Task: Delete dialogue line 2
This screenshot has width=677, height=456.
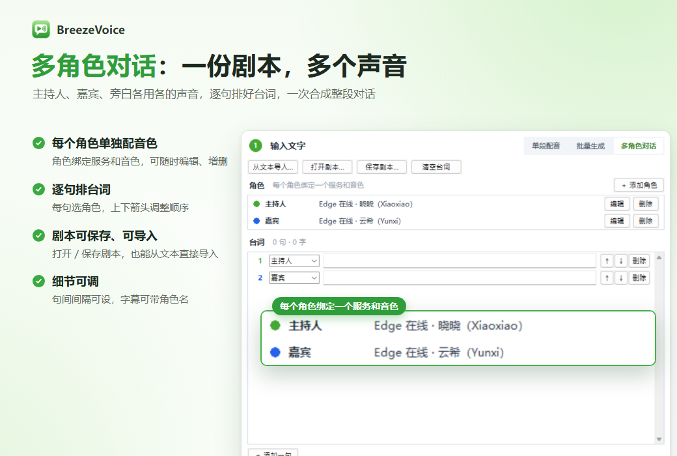Action: 639,278
